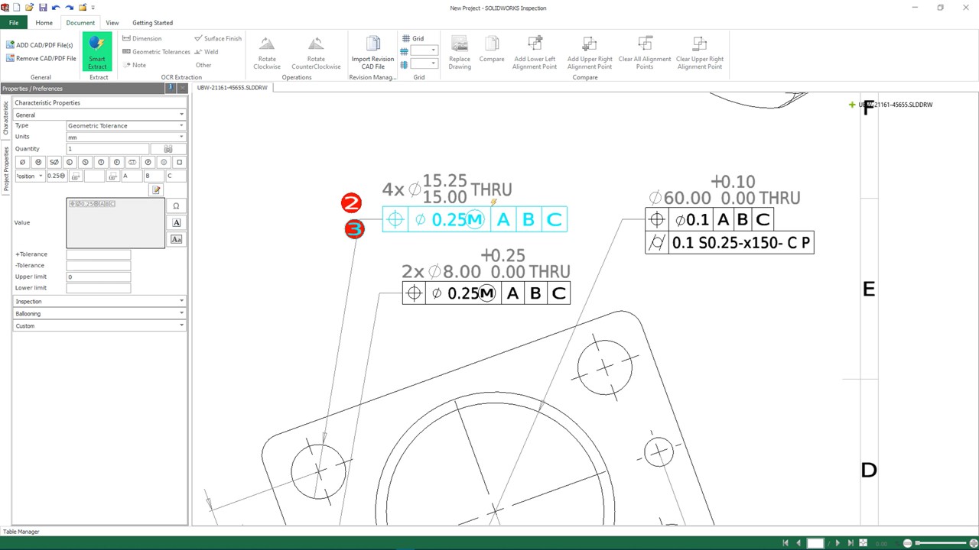Image resolution: width=979 pixels, height=550 pixels.
Task: Select the Characteristic side tab
Action: tap(5, 118)
